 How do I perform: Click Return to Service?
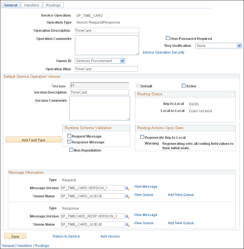click(66, 236)
